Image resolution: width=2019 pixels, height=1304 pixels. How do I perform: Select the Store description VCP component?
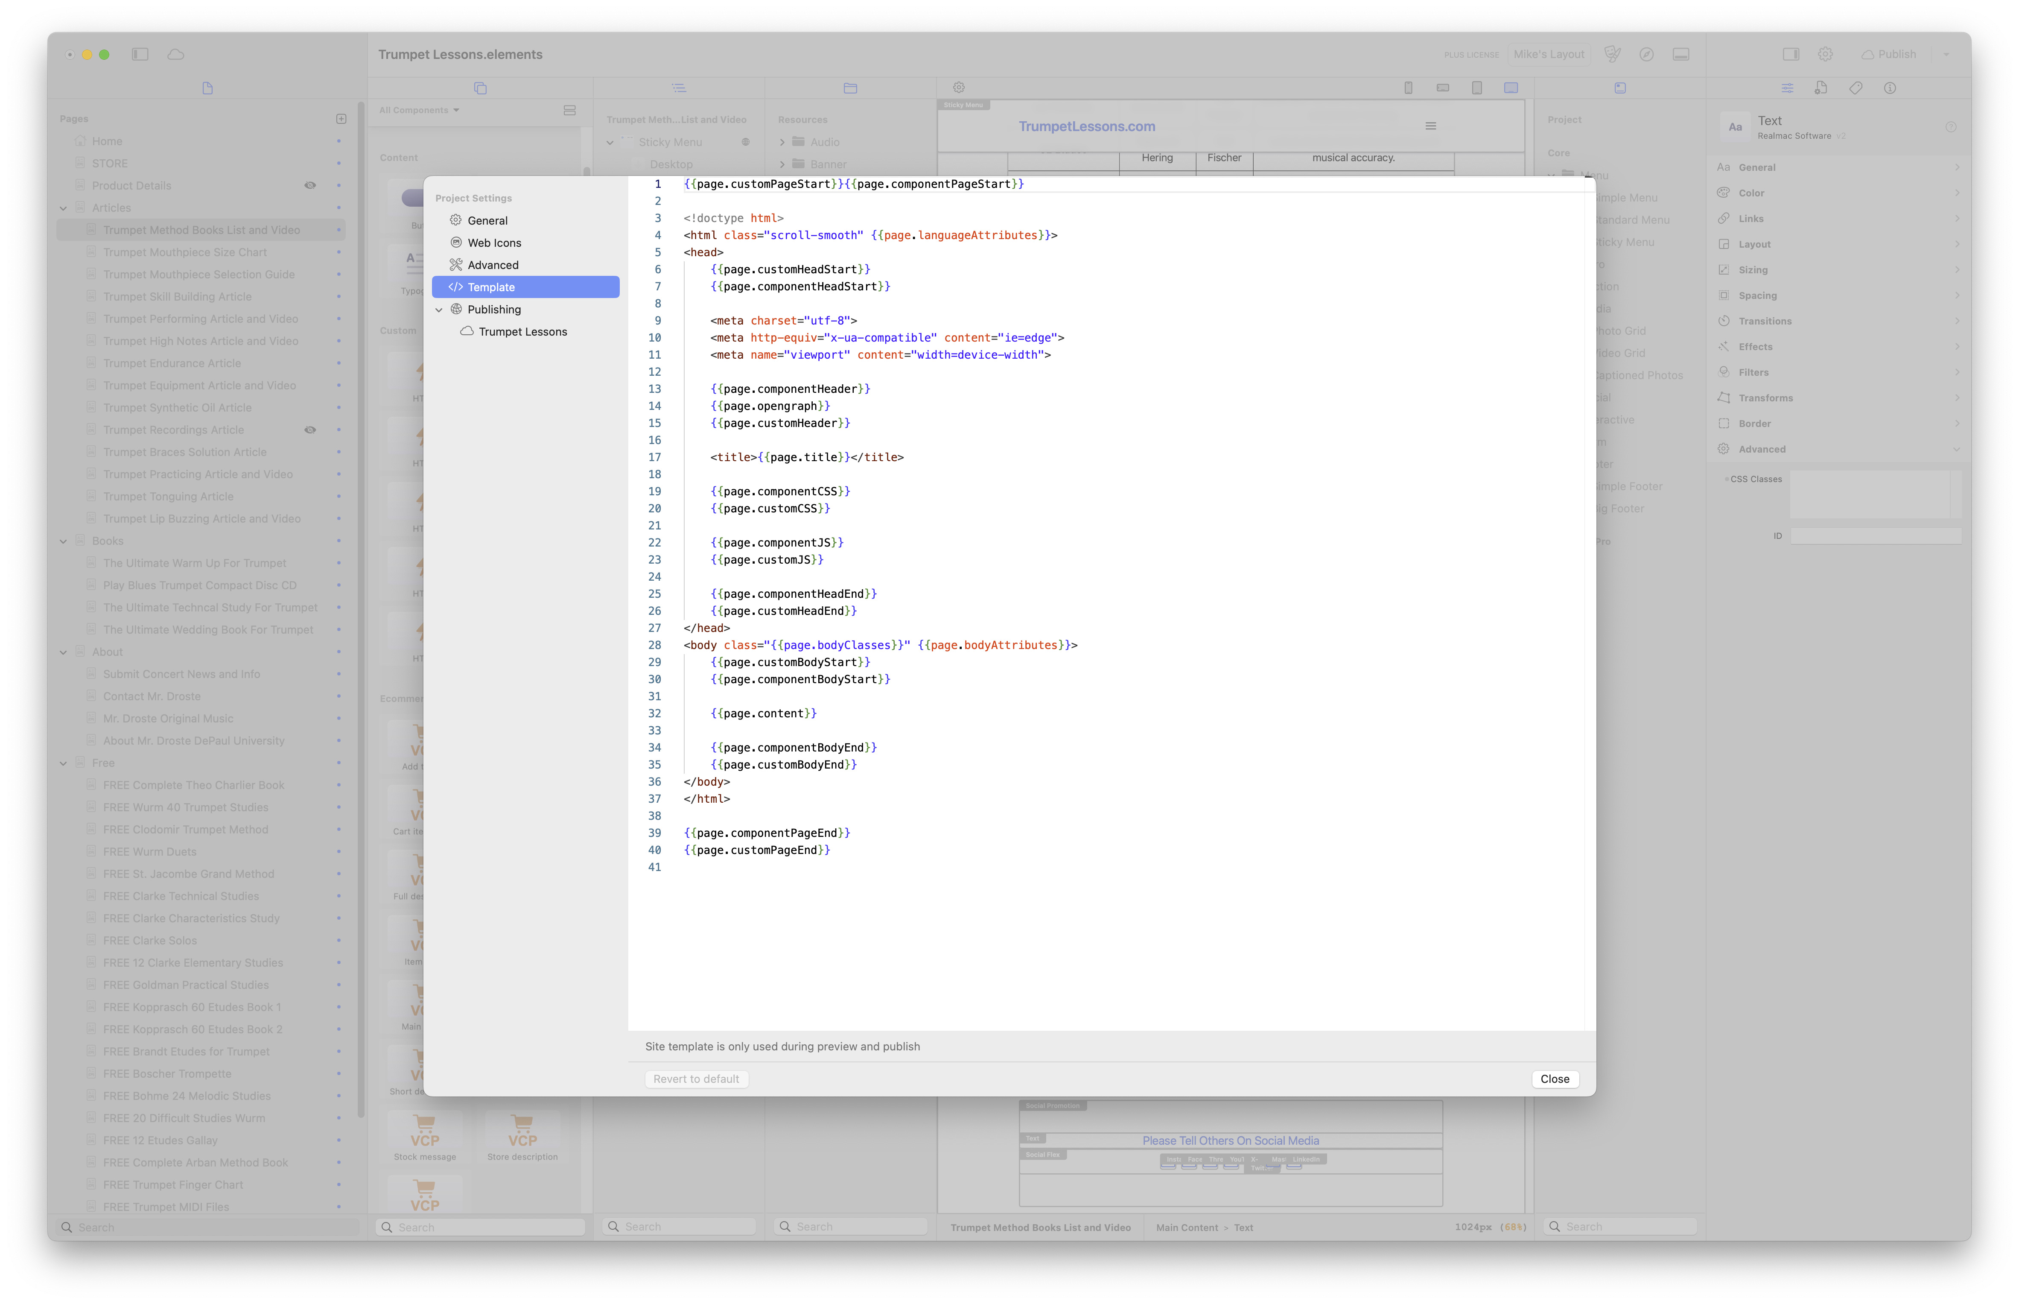522,1136
